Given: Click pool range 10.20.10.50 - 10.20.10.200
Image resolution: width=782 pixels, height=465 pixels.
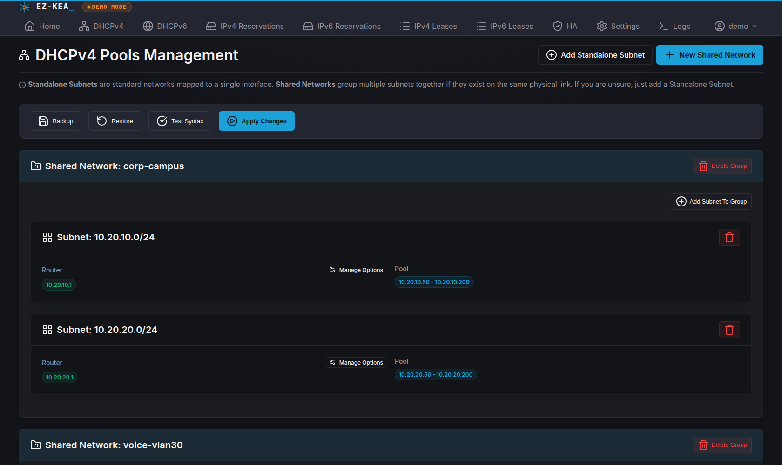Looking at the screenshot, I should [x=434, y=282].
